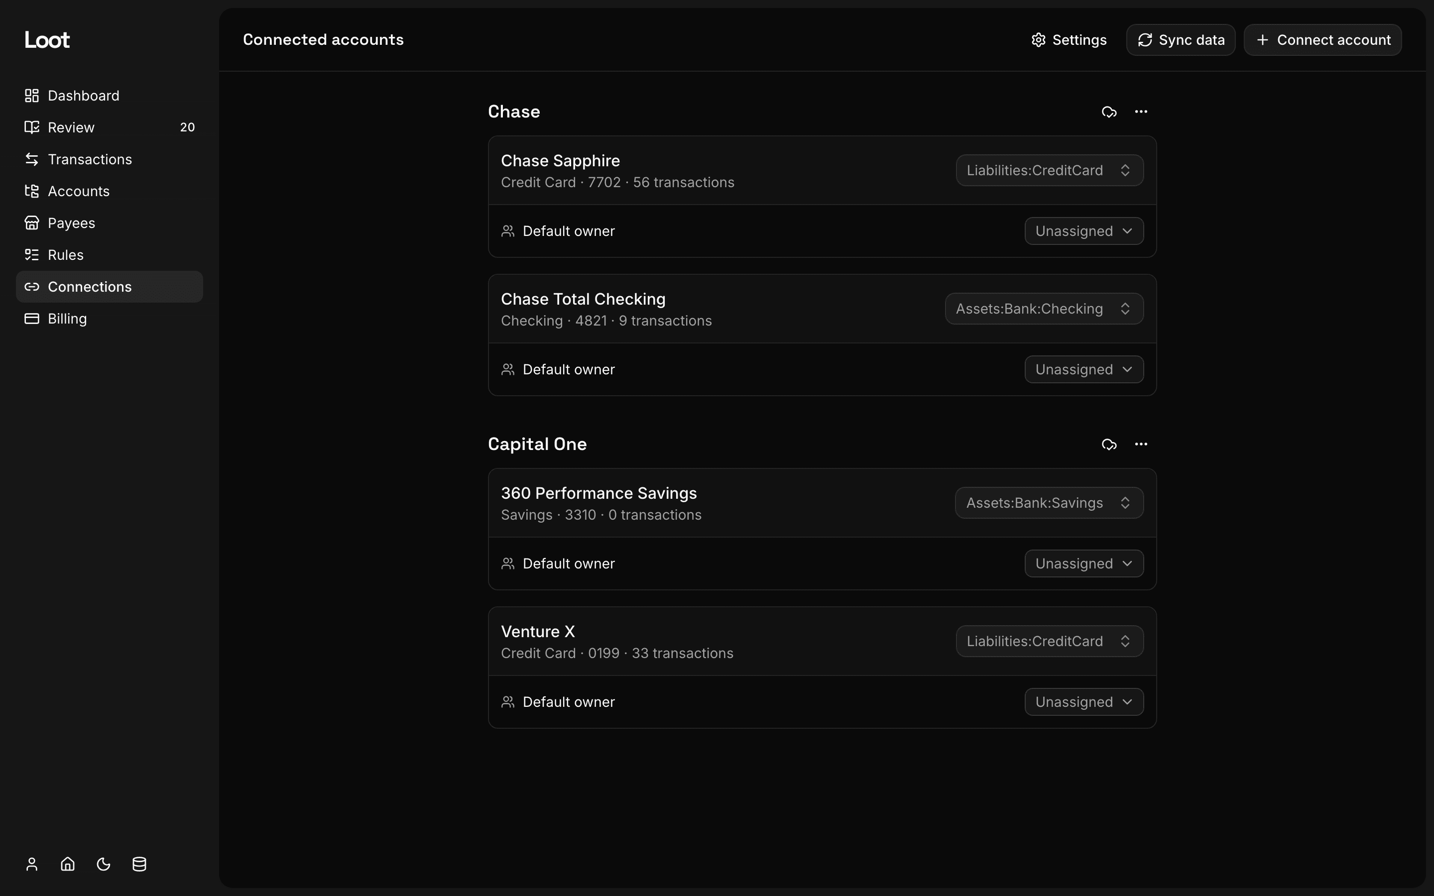Toggle dark mode moon icon
1434x896 pixels.
pos(104,864)
